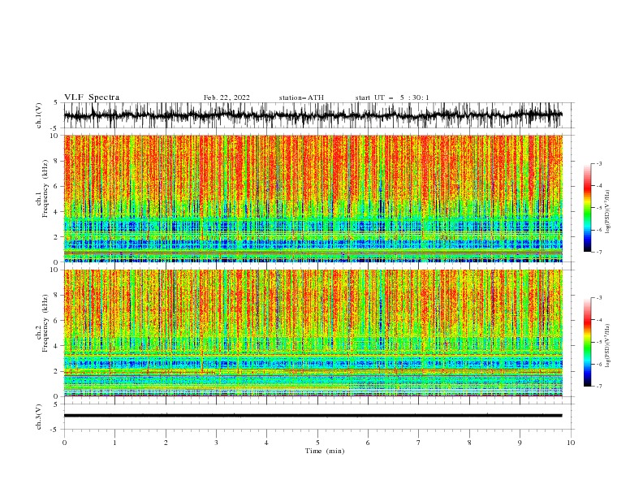Click the upper 'log(PSD)(V²/Hz)' color bar label
This screenshot has width=643, height=497.
(x=608, y=212)
